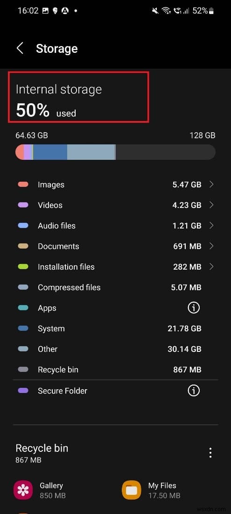Tap the My Files app icon

tap(131, 490)
